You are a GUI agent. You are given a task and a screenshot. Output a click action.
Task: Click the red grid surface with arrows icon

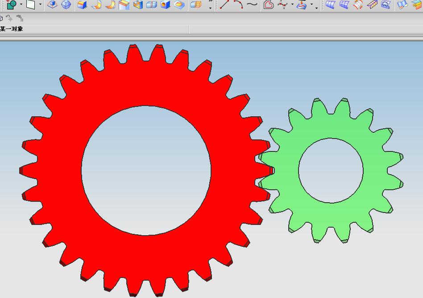358,4
